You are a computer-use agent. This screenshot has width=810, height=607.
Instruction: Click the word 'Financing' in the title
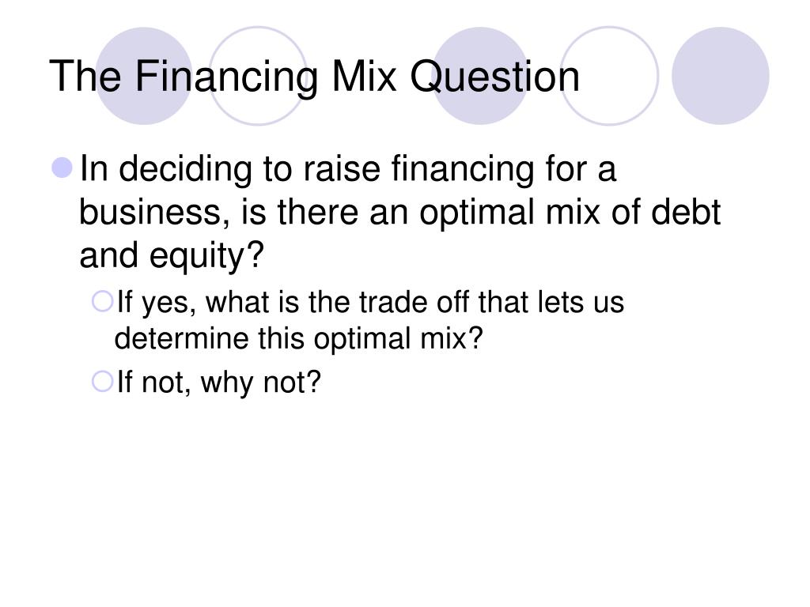227,77
